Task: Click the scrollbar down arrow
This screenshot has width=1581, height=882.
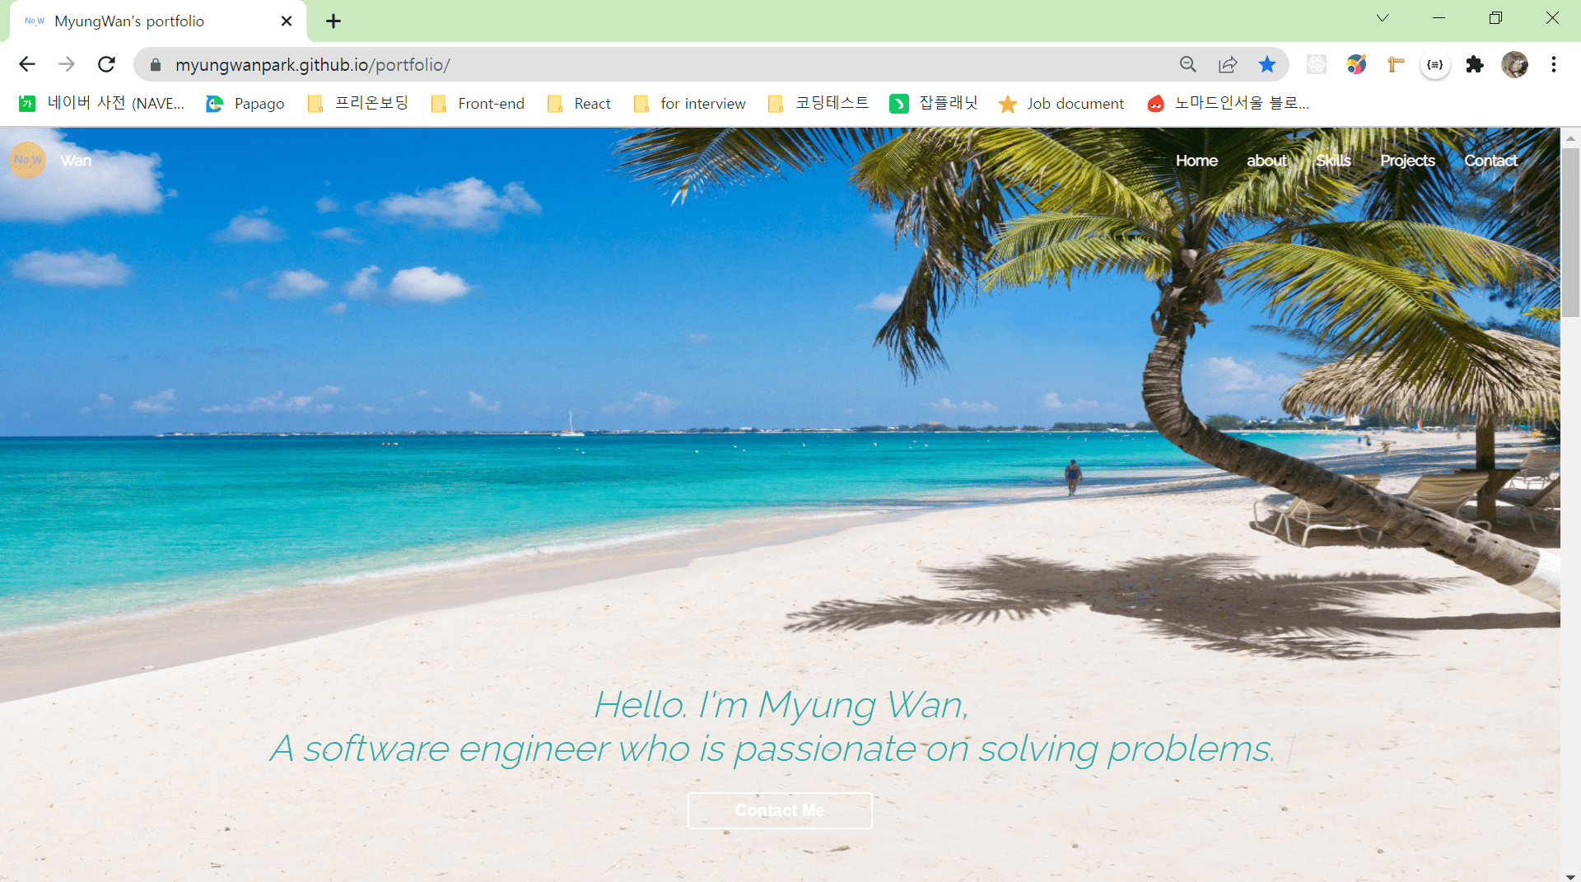Action: tap(1570, 875)
